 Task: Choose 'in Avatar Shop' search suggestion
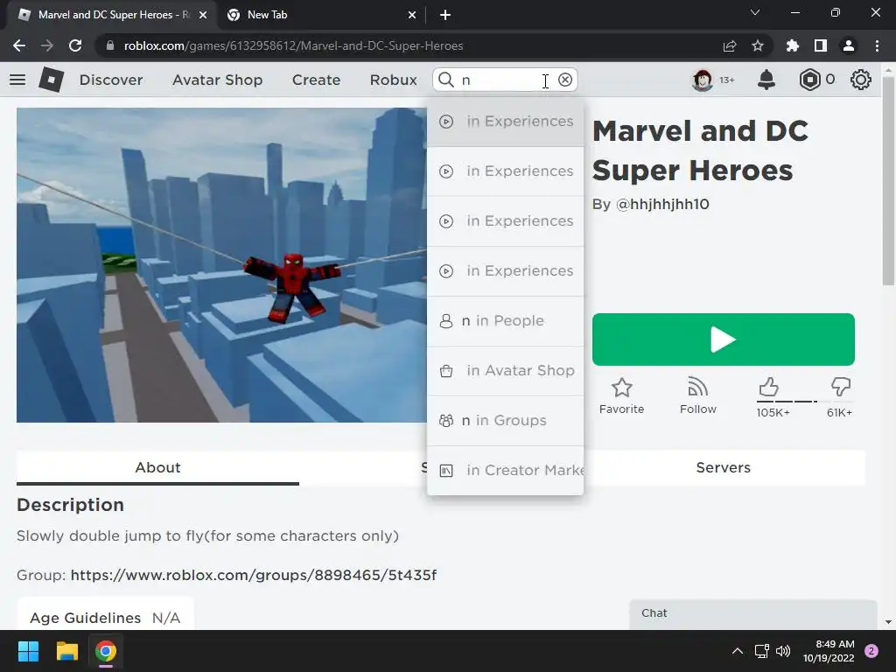click(506, 370)
